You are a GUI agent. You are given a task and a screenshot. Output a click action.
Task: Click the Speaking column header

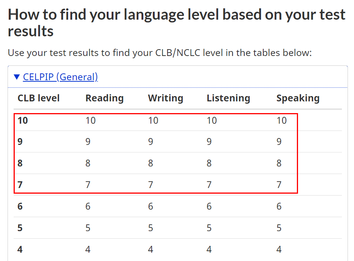(x=298, y=98)
